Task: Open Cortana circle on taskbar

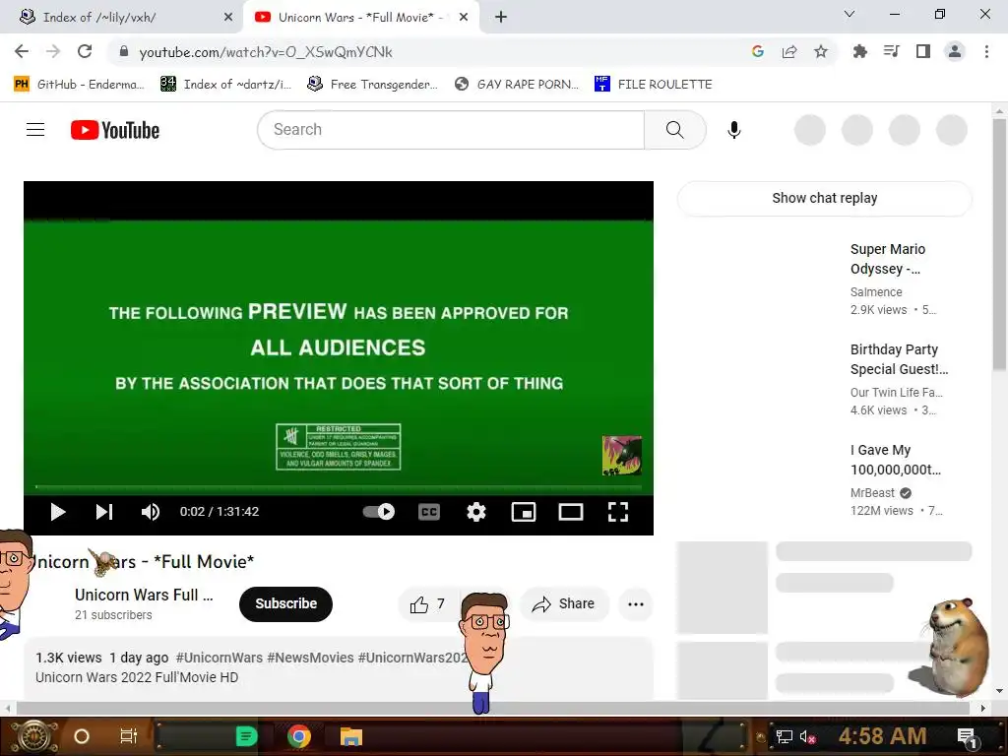Action: [82, 736]
